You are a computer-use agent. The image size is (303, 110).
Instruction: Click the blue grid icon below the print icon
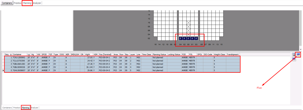click(294, 59)
